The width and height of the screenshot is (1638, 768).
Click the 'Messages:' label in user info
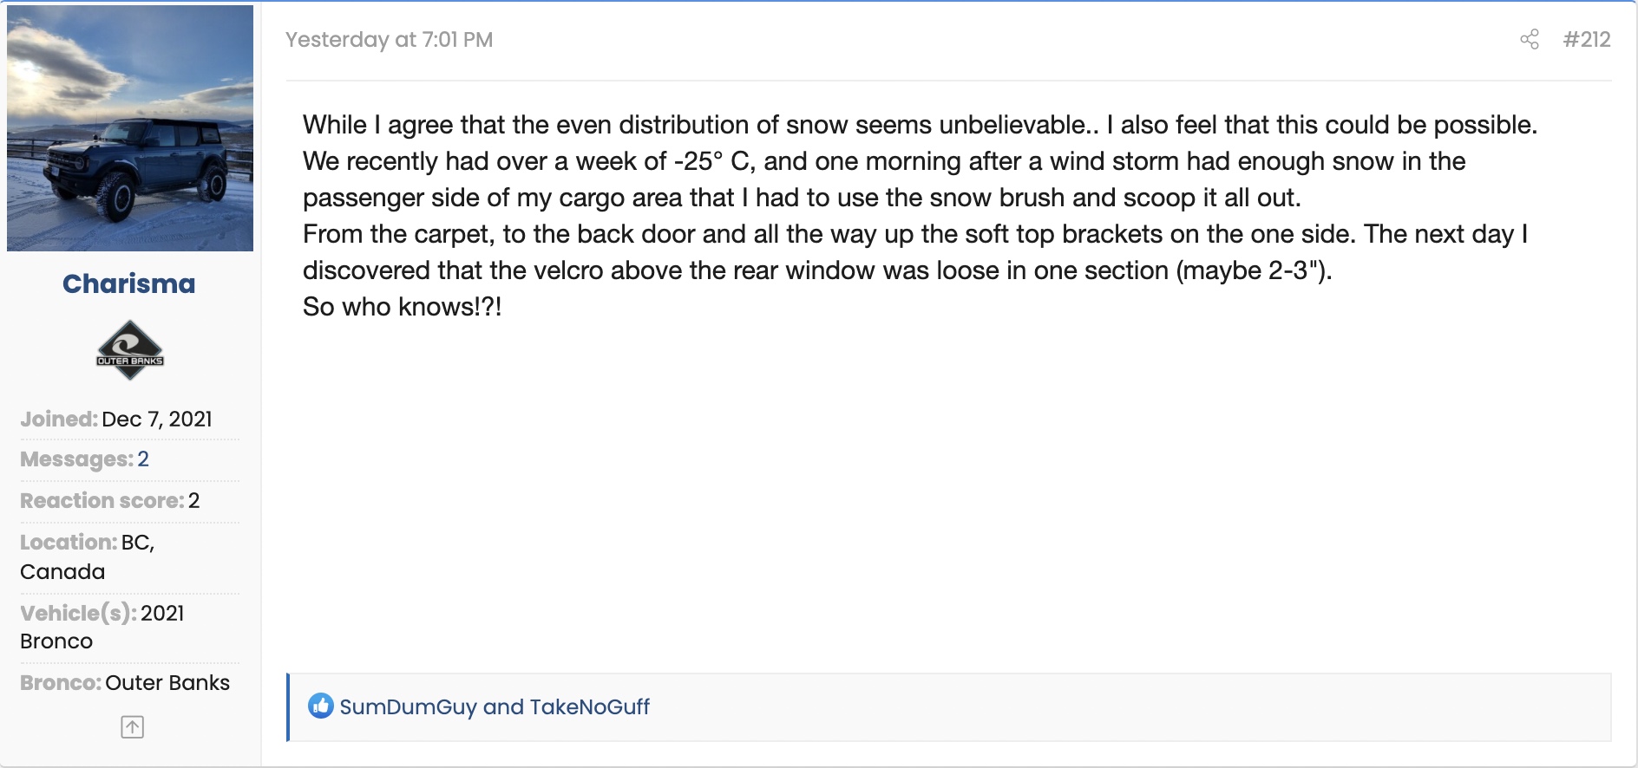click(76, 459)
